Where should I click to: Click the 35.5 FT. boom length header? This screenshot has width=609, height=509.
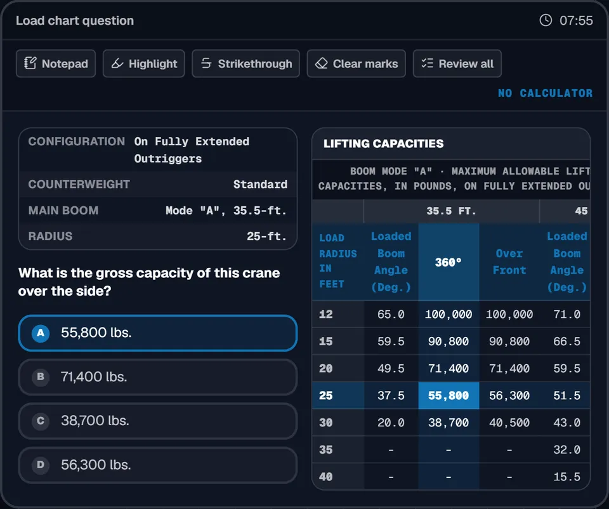pos(451,211)
